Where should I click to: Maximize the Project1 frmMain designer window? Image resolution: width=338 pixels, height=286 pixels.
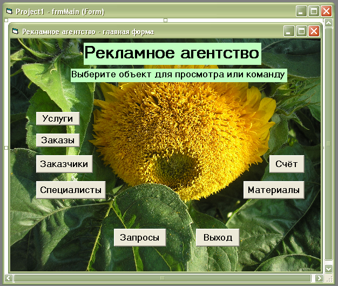coord(314,11)
